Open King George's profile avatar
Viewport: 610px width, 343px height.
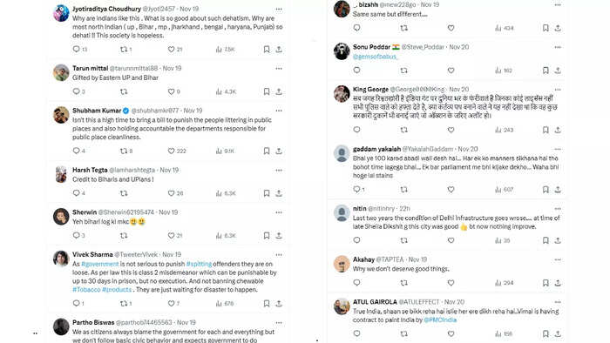tap(342, 94)
